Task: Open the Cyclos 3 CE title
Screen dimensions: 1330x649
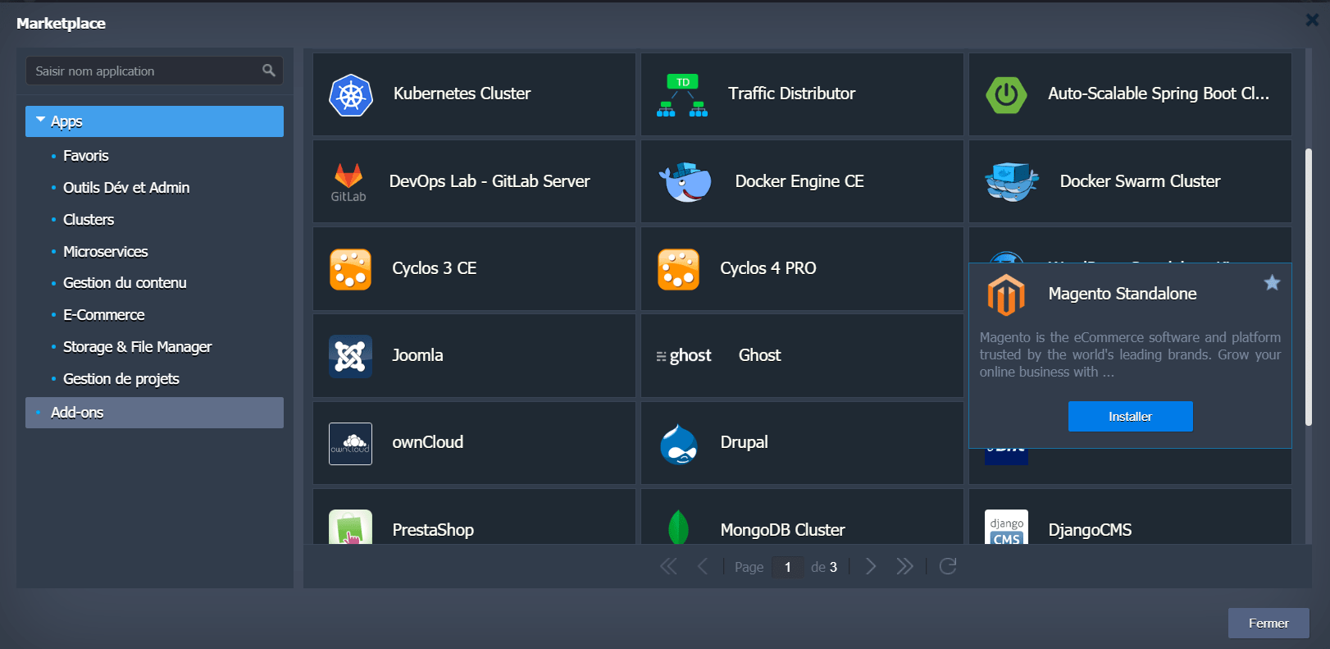Action: (x=434, y=268)
